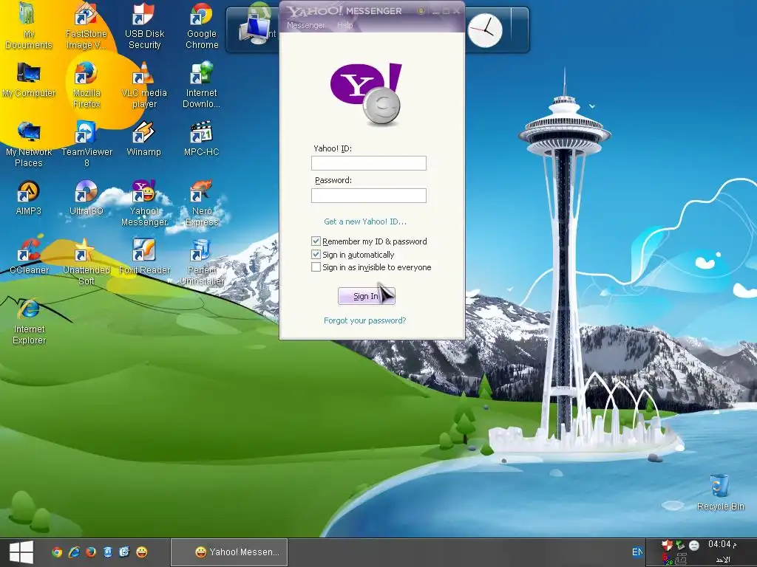Launch Internet Download Manager shortcut
The image size is (757, 567).
tap(201, 85)
